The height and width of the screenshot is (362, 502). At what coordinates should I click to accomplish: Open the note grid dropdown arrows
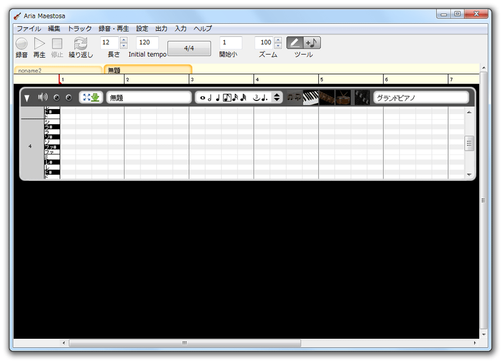(x=277, y=98)
